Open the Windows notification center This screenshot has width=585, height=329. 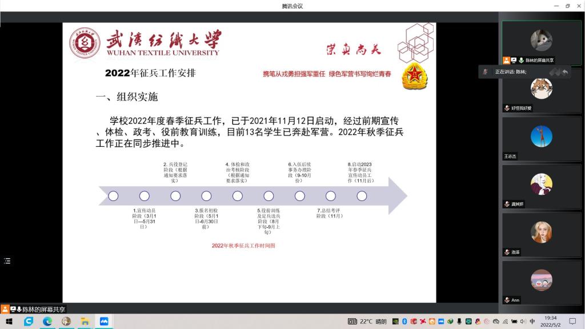point(572,322)
